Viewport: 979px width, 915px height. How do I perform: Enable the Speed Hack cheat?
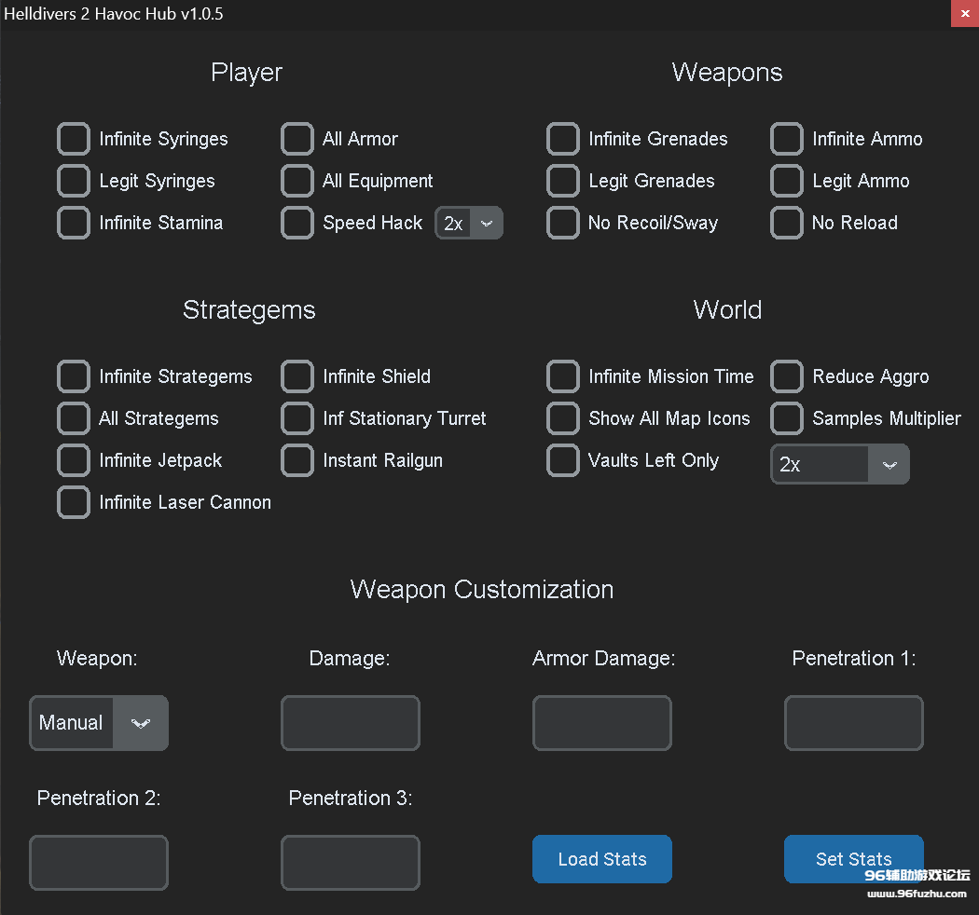[297, 222]
